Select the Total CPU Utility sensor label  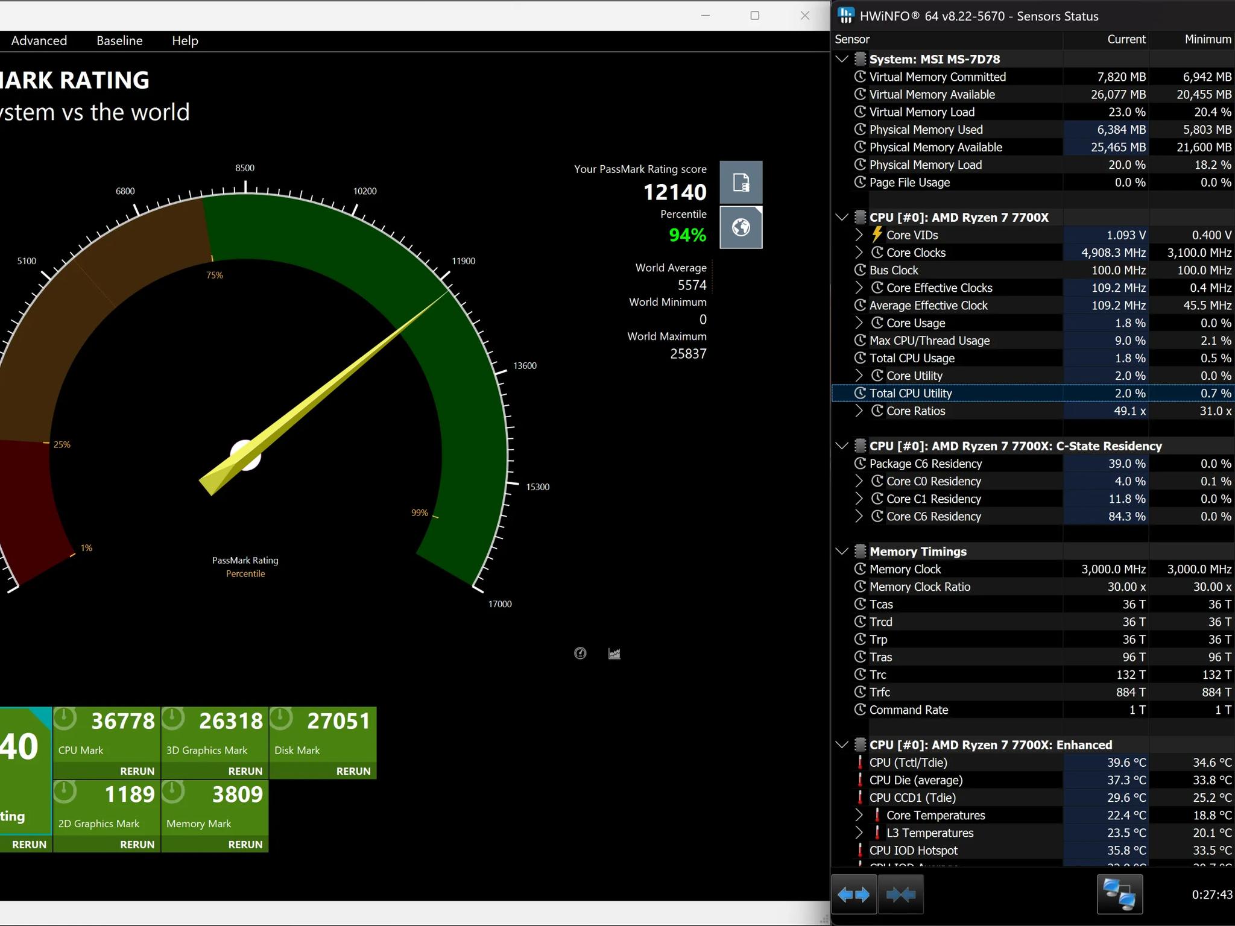911,393
